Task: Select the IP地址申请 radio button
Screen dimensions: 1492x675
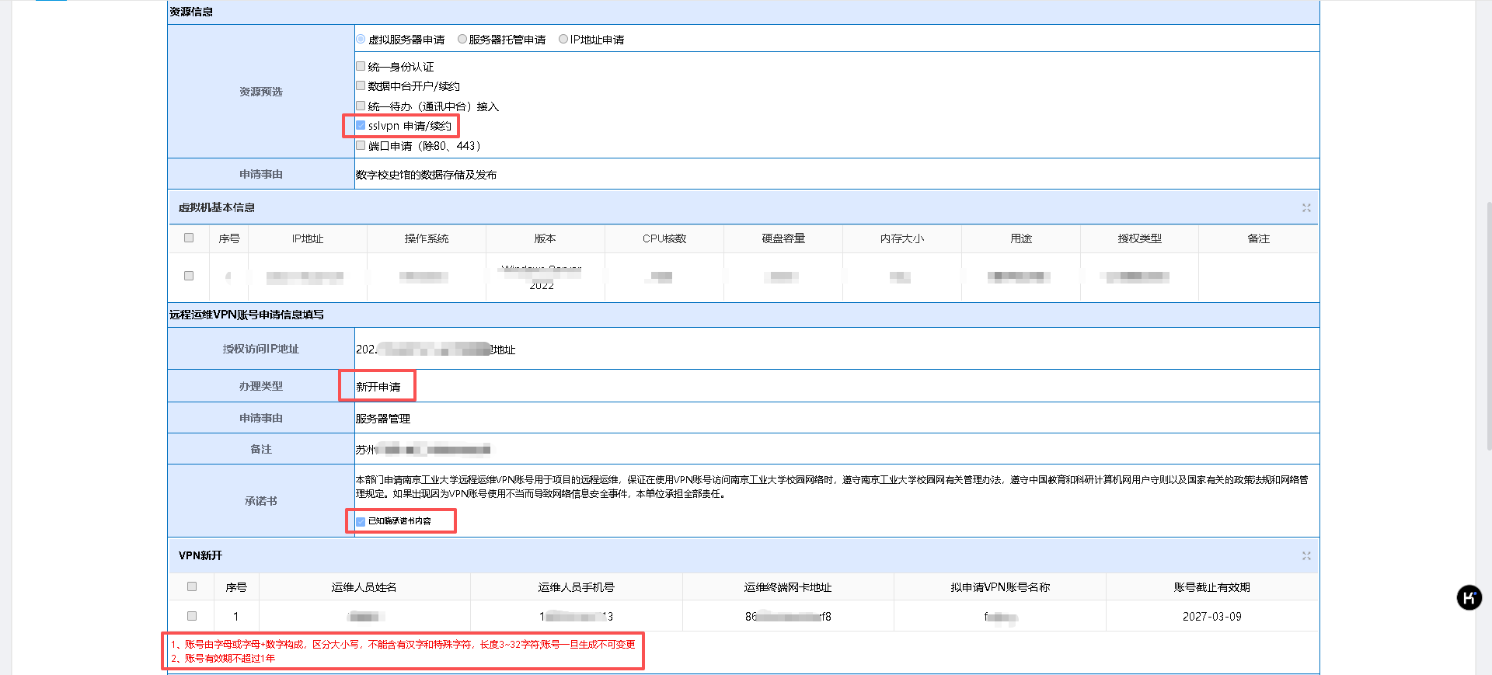Action: click(563, 39)
